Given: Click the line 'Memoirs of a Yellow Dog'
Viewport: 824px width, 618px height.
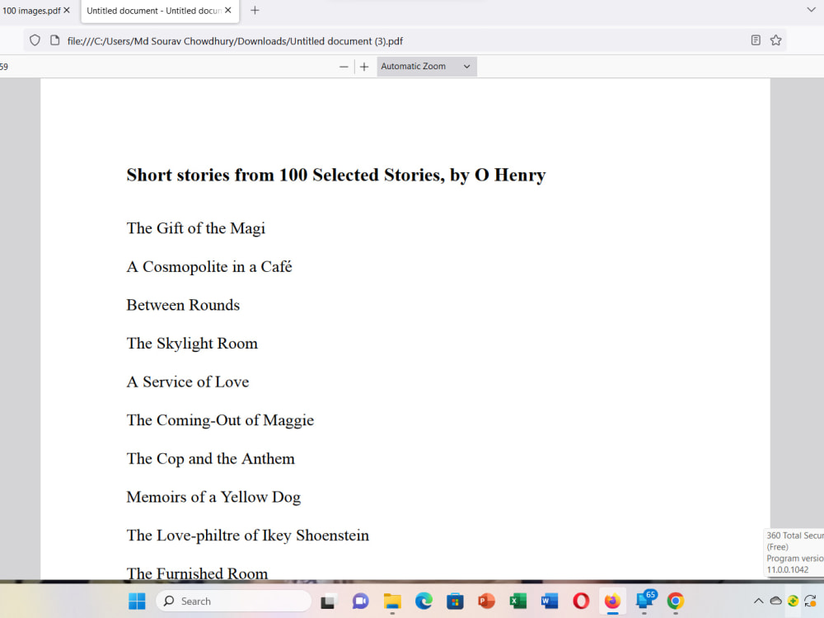Looking at the screenshot, I should click(213, 497).
